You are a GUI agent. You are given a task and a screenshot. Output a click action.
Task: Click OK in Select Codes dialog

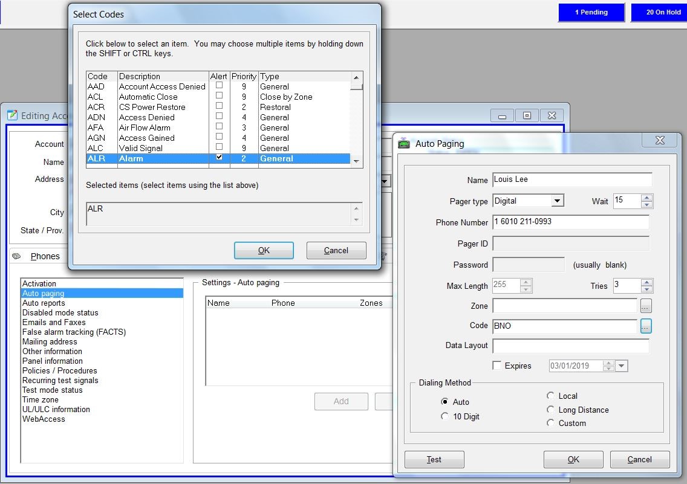coord(264,250)
